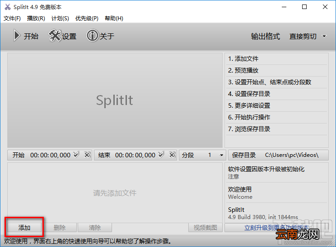Select wizard step 1. 添加文件
The height and width of the screenshot is (247, 336).
[x=276, y=59]
